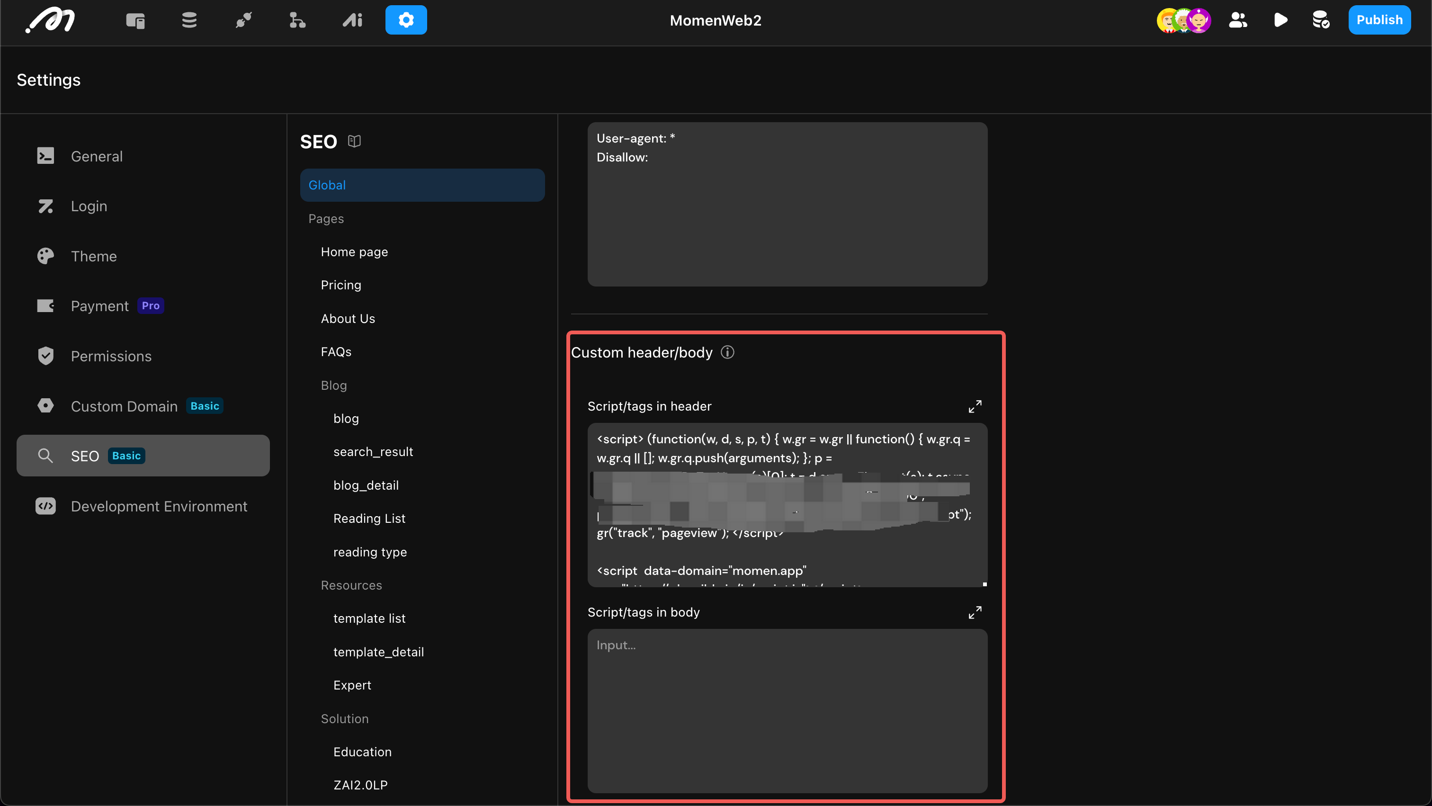Viewport: 1432px width, 806px height.
Task: Open the Actionflow tree icon
Action: [297, 20]
